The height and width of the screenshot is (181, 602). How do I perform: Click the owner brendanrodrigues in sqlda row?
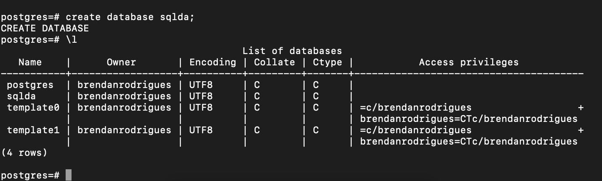124,96
